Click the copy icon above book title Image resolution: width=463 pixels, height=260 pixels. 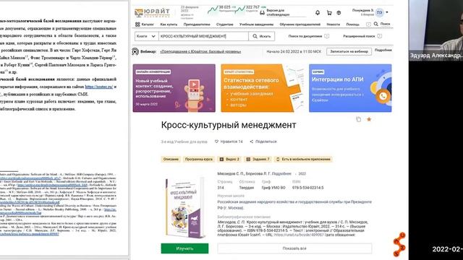click(x=359, y=119)
